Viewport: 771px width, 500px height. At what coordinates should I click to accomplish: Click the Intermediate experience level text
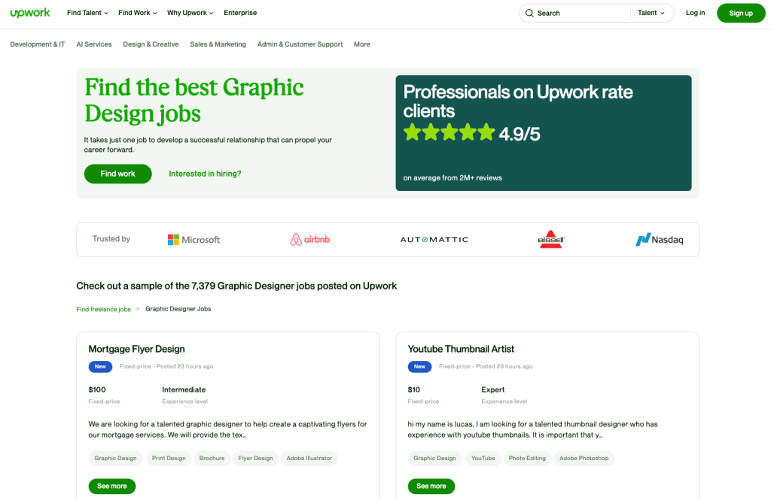pyautogui.click(x=184, y=389)
